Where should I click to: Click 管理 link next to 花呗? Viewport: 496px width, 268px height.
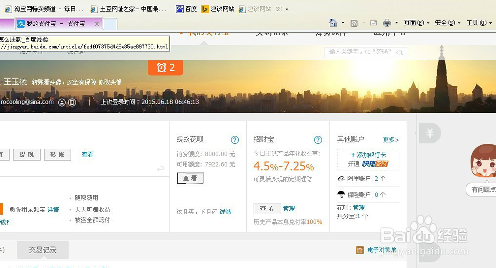click(x=359, y=208)
